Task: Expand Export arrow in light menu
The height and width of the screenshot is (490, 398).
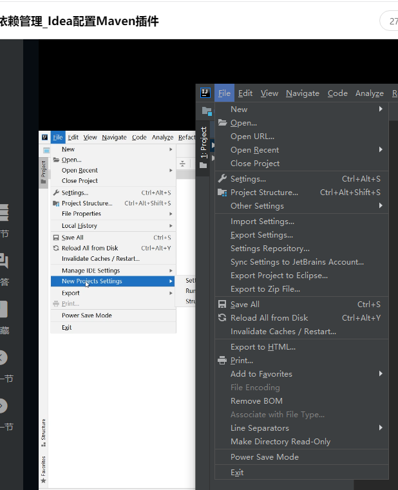Action: tap(171, 293)
